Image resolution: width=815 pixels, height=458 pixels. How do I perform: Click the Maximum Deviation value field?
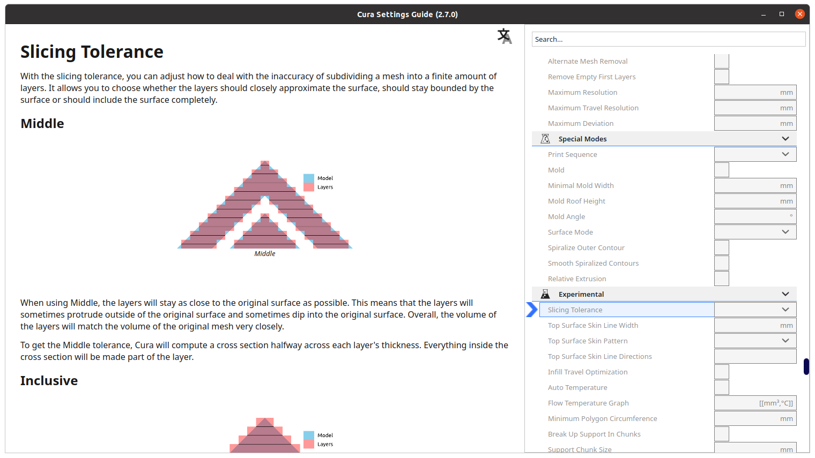click(x=755, y=123)
